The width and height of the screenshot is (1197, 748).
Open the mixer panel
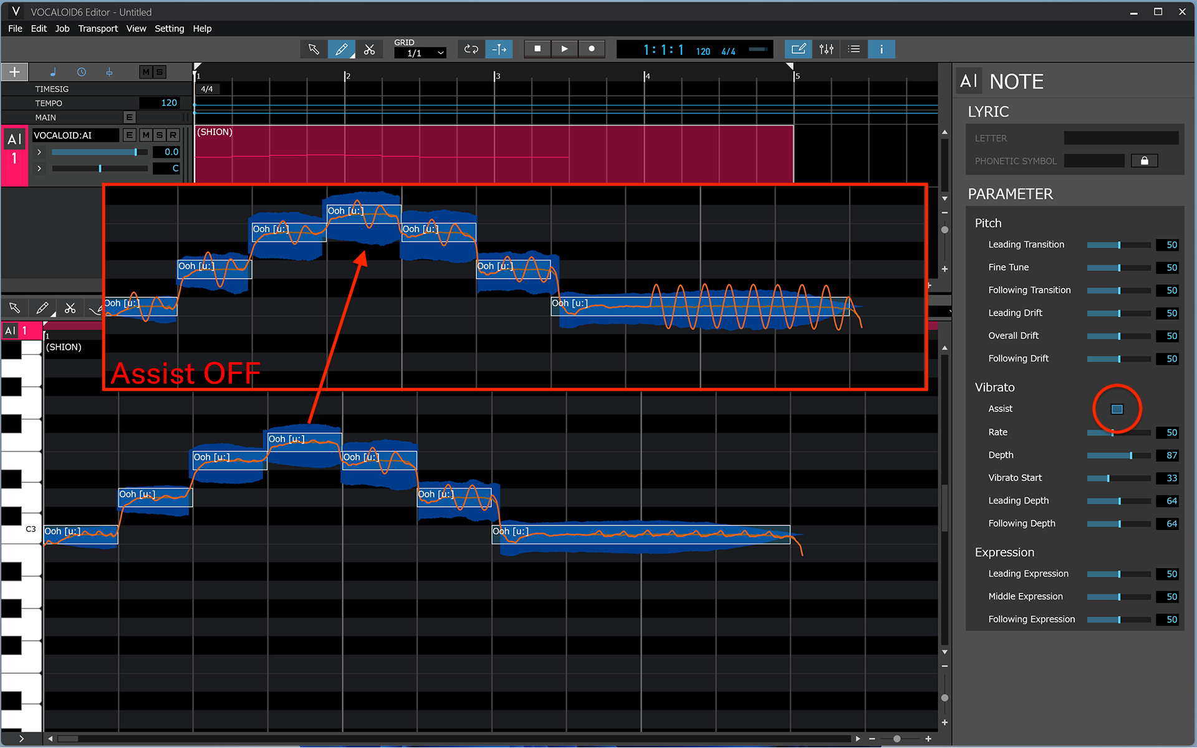[x=826, y=49]
